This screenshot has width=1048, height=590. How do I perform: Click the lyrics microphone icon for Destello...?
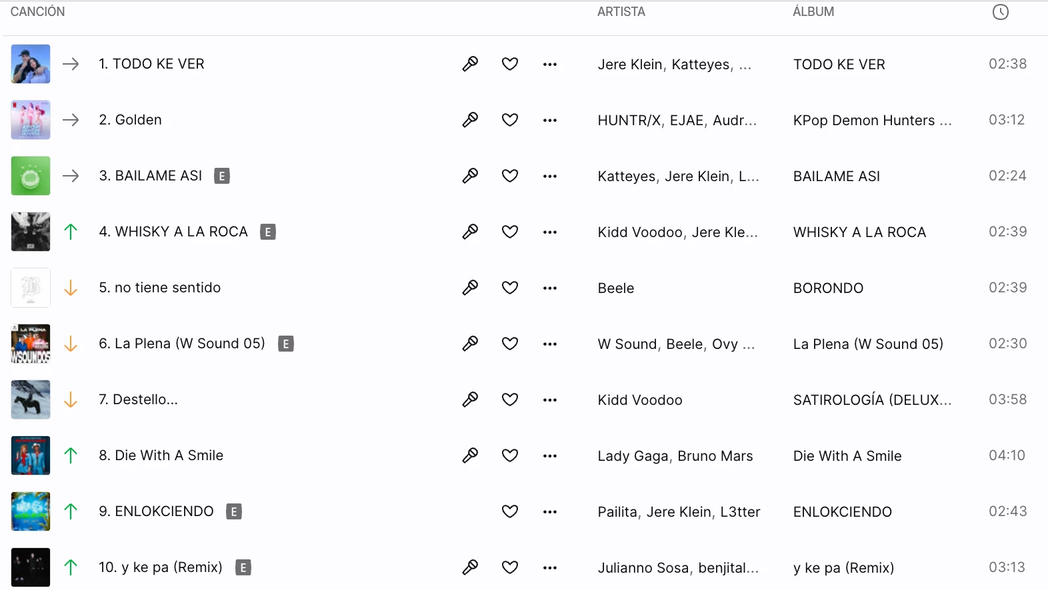(470, 400)
